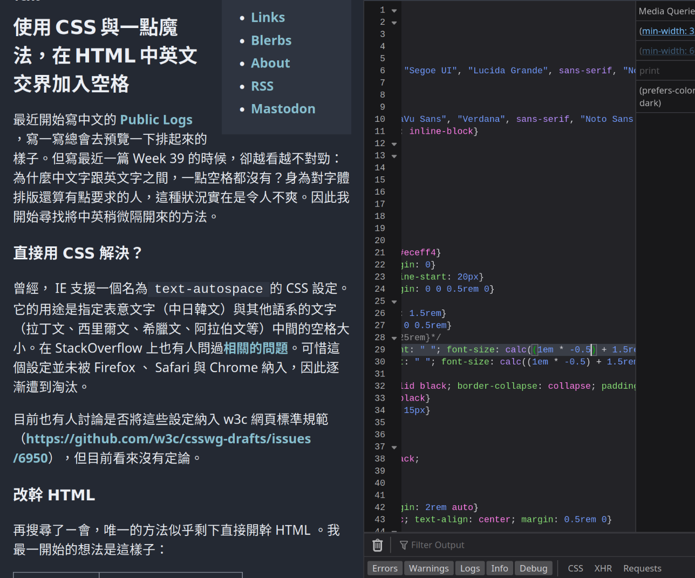This screenshot has width=695, height=578.
Task: Collapse the code fold arrow at line 12
Action: 394,144
